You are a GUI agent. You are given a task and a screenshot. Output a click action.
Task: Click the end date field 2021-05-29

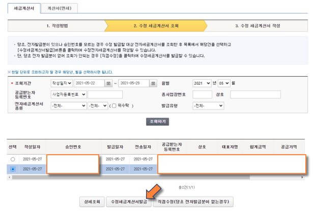pyautogui.click(x=134, y=83)
